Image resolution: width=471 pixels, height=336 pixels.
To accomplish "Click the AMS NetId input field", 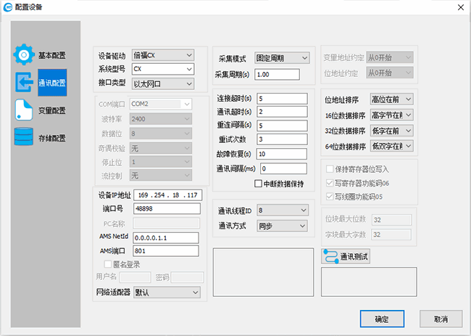I will 164,237.
